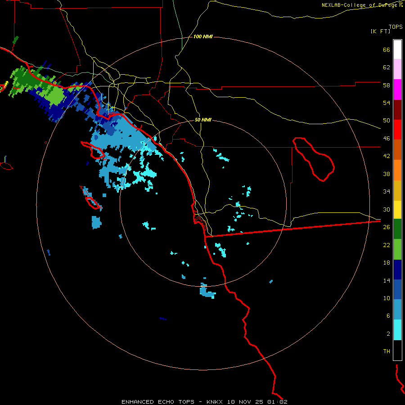
Task: Click the '50 NMI' range ring label
Action: (203, 120)
